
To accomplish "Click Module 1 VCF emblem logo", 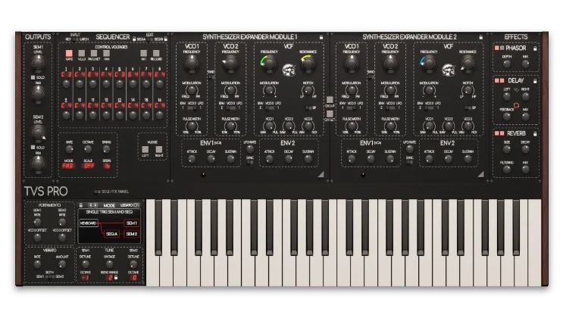I will (x=289, y=70).
